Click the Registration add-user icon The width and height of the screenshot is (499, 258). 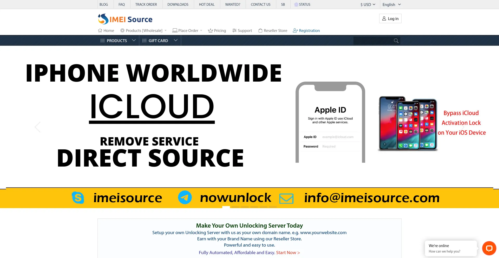pyautogui.click(x=295, y=30)
